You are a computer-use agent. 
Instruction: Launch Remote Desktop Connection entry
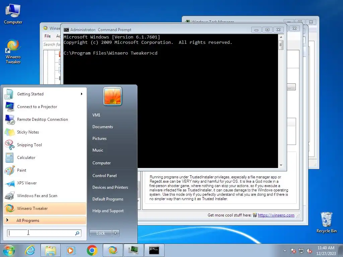click(x=45, y=119)
